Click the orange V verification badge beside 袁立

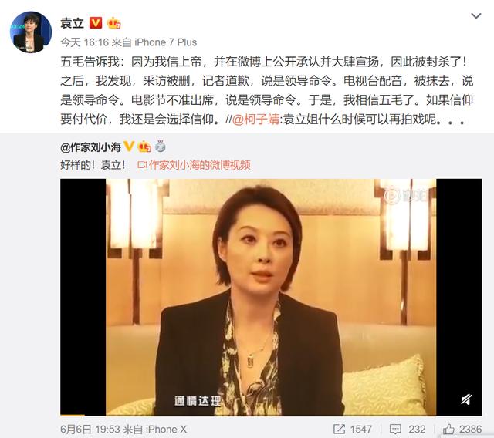(96, 23)
